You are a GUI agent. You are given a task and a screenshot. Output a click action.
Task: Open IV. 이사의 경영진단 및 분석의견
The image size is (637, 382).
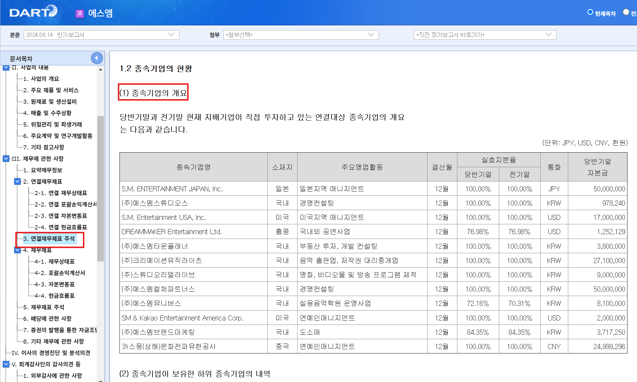tap(51, 353)
